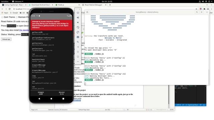Image resolution: width=214 pixels, height=120 pixels.
Task: Click the browser reload page icon
Action: pyautogui.click(x=10, y=9)
